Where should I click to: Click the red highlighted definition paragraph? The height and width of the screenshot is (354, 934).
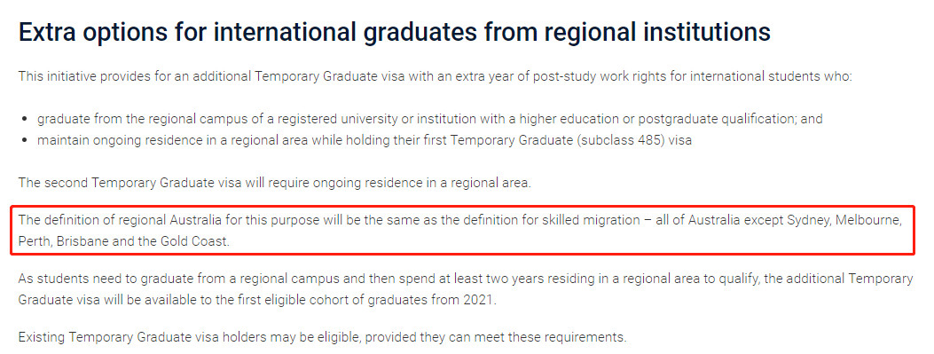[462, 232]
